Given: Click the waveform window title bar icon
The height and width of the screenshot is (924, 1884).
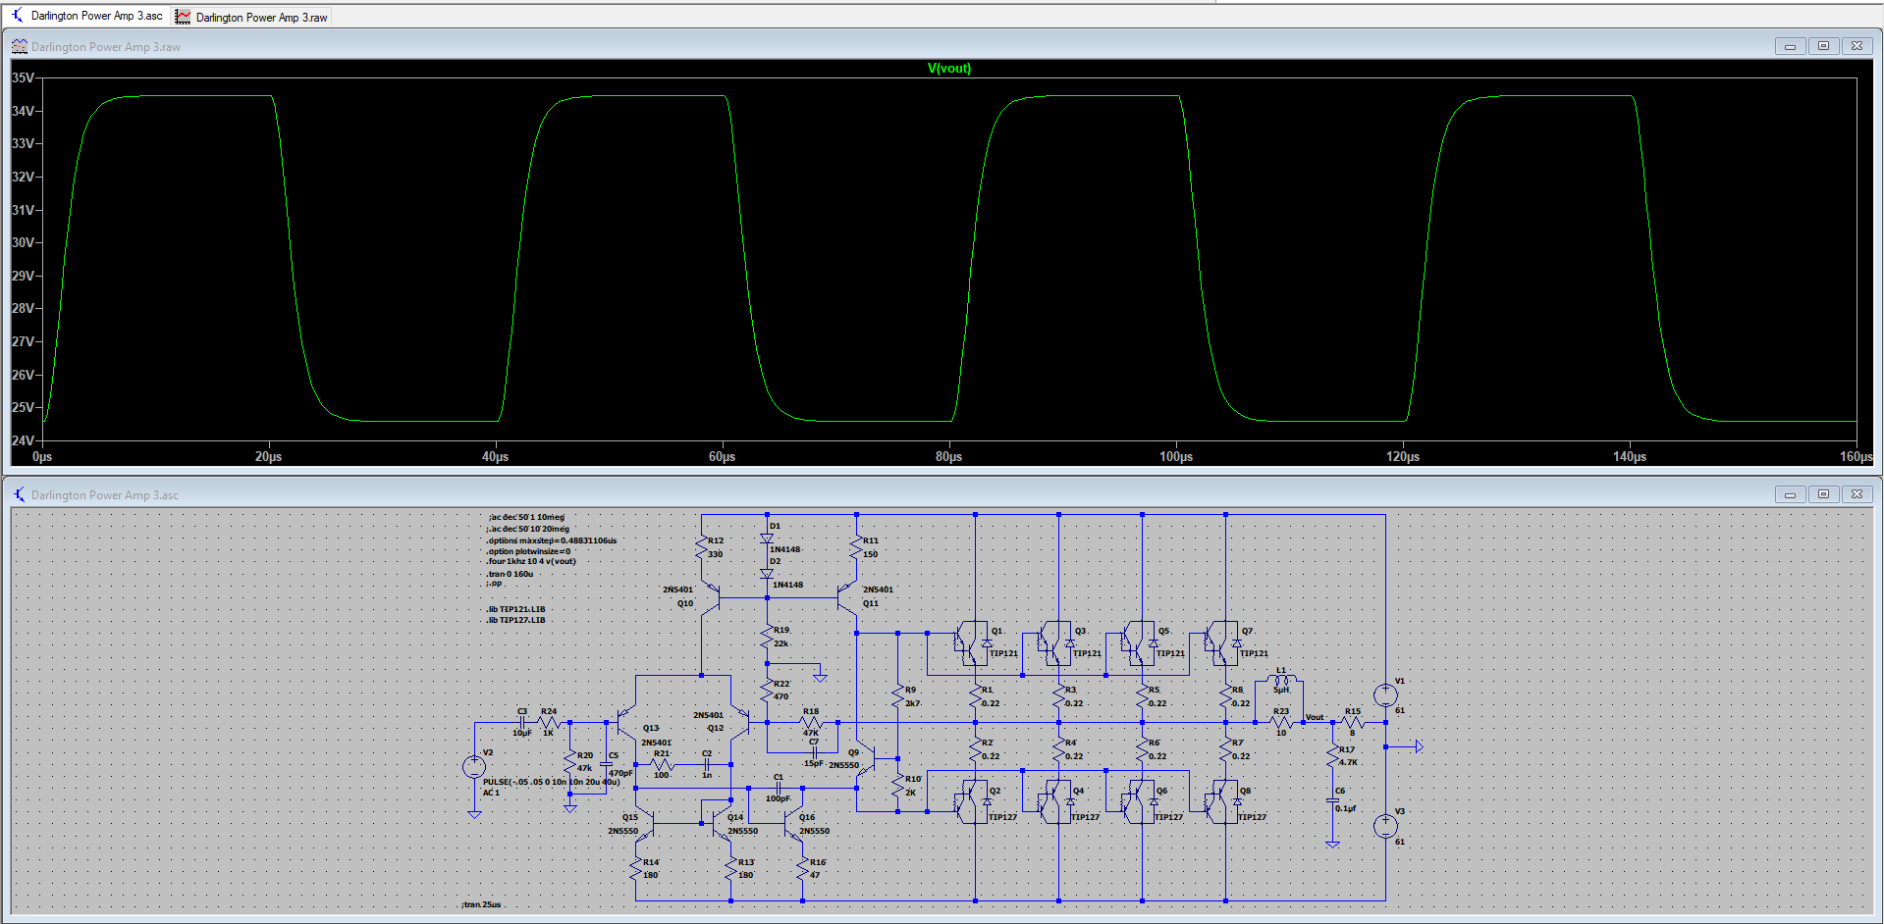Looking at the screenshot, I should [19, 46].
